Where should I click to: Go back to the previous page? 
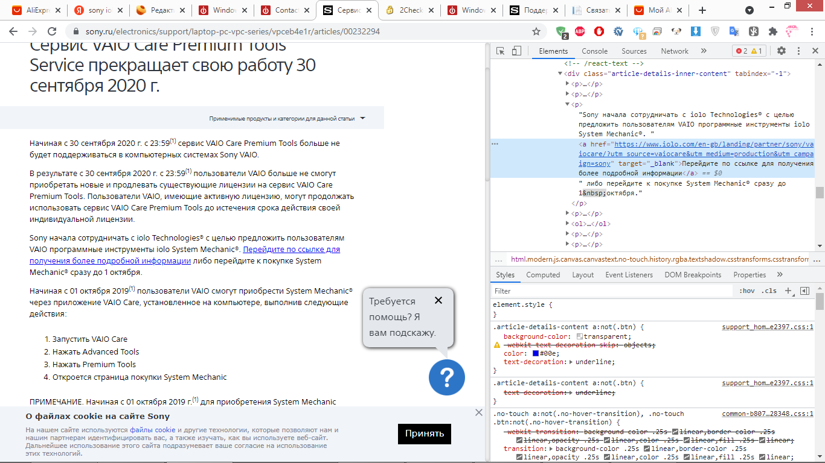[14, 31]
